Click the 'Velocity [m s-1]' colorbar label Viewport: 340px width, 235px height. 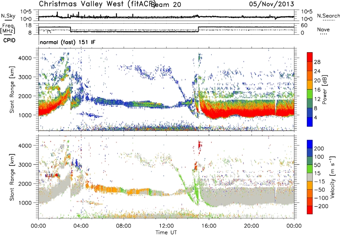pyautogui.click(x=333, y=177)
